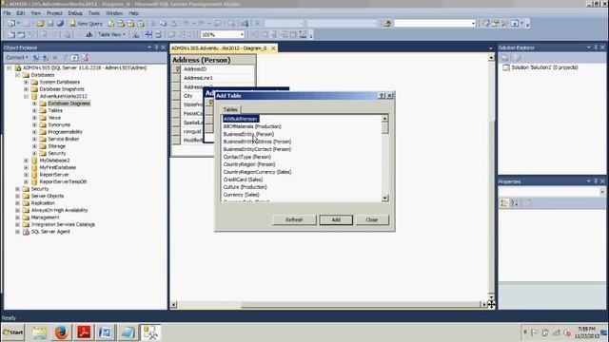This screenshot has height=342, width=609.
Task: Expand the MyDatabase2 node
Action: click(26, 161)
